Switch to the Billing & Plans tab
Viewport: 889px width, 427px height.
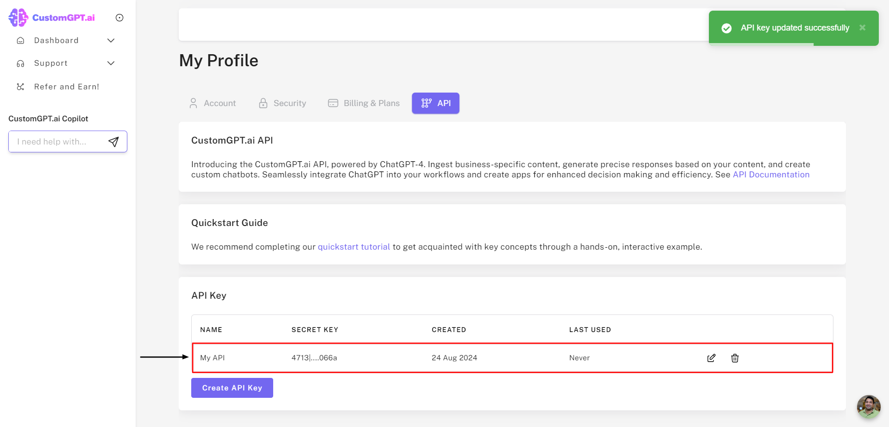(363, 103)
